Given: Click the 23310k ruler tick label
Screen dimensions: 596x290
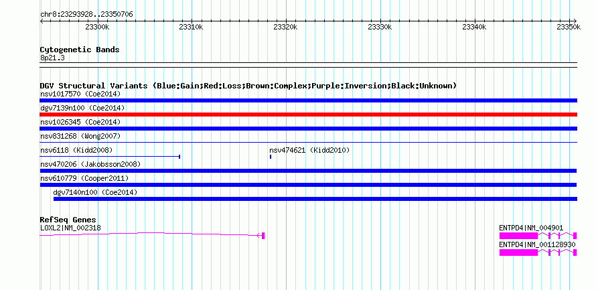Looking at the screenshot, I should pos(192,27).
